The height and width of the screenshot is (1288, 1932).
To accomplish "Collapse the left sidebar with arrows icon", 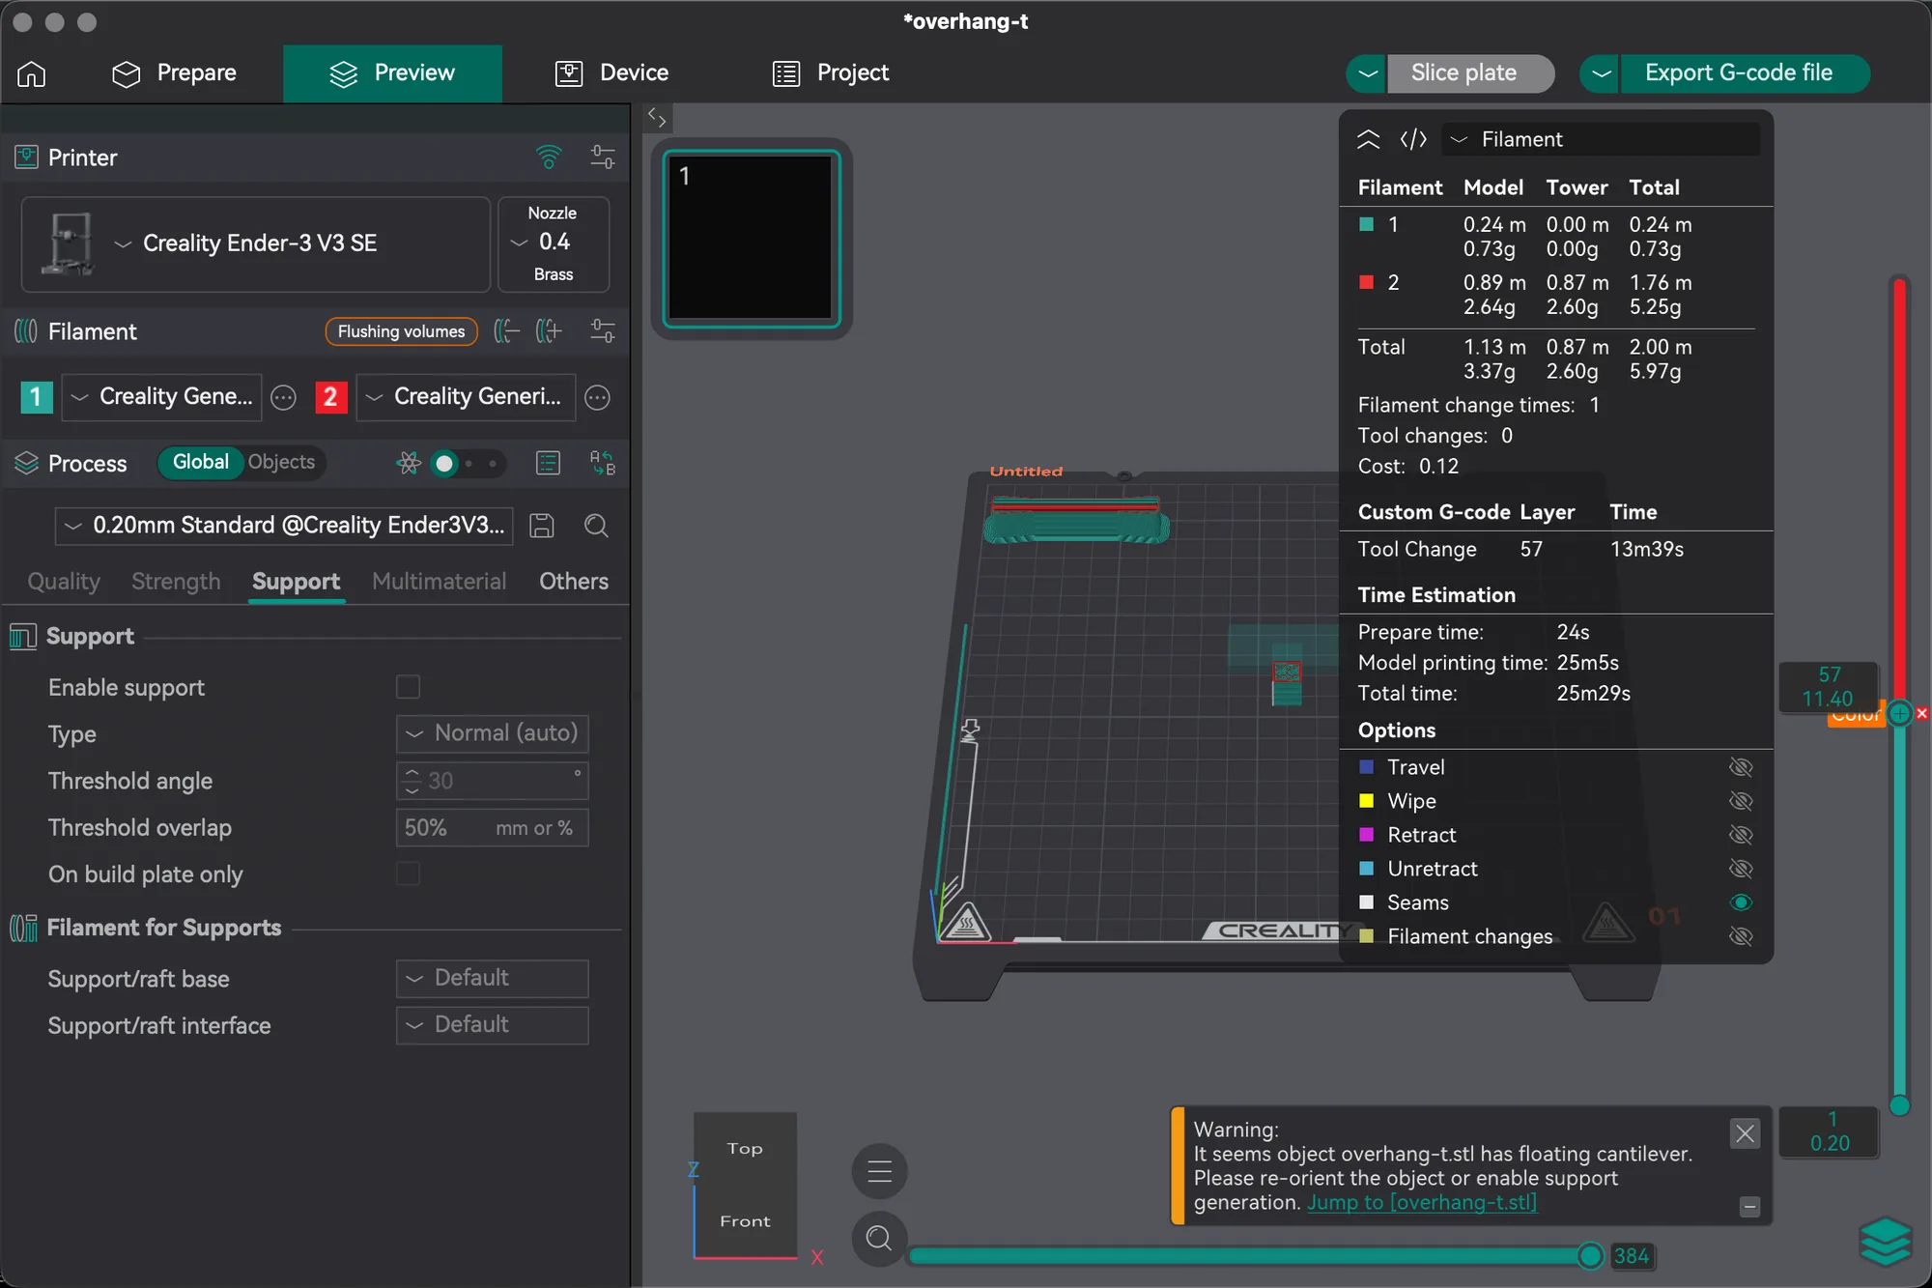I will tap(657, 118).
